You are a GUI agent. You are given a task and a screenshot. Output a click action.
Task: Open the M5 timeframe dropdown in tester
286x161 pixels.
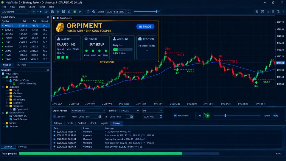tap(153, 111)
